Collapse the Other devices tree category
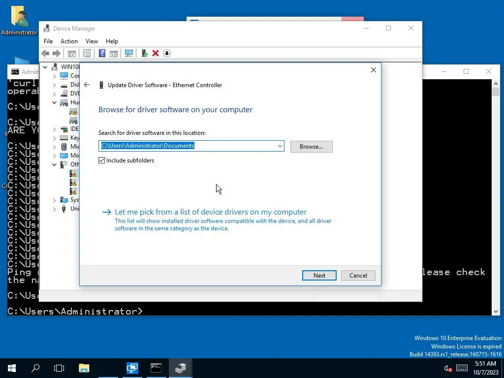 54,164
